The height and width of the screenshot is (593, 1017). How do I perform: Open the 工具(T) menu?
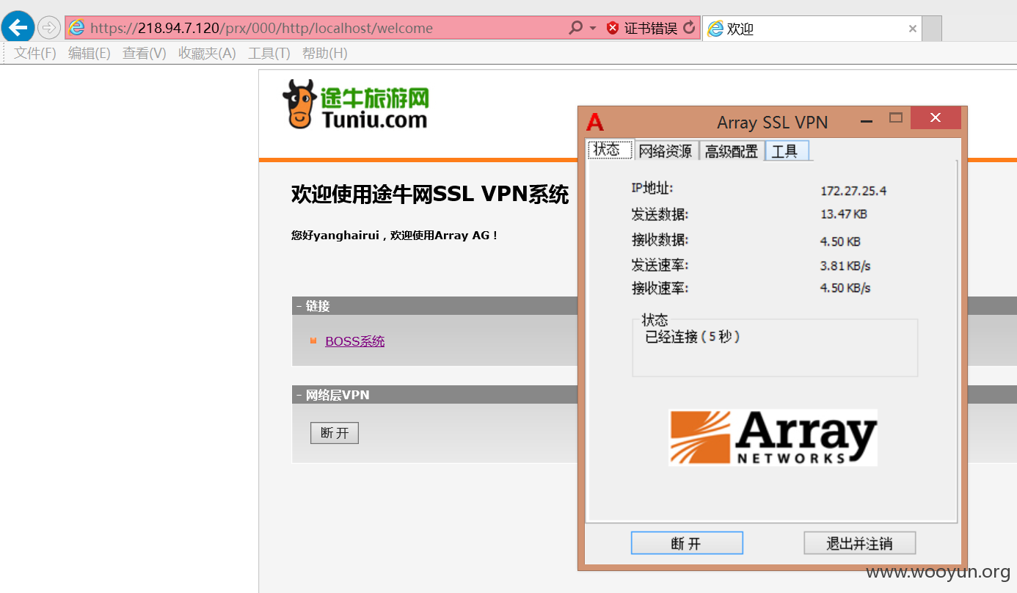[x=269, y=53]
